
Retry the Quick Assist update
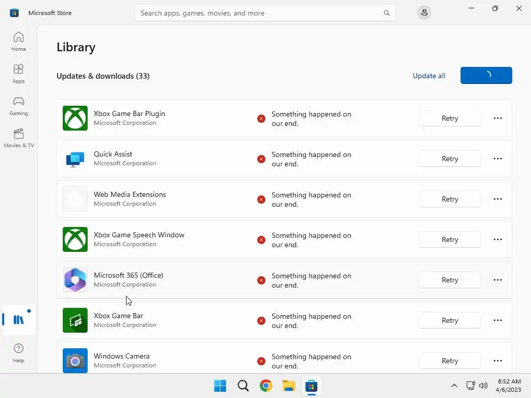pyautogui.click(x=450, y=159)
